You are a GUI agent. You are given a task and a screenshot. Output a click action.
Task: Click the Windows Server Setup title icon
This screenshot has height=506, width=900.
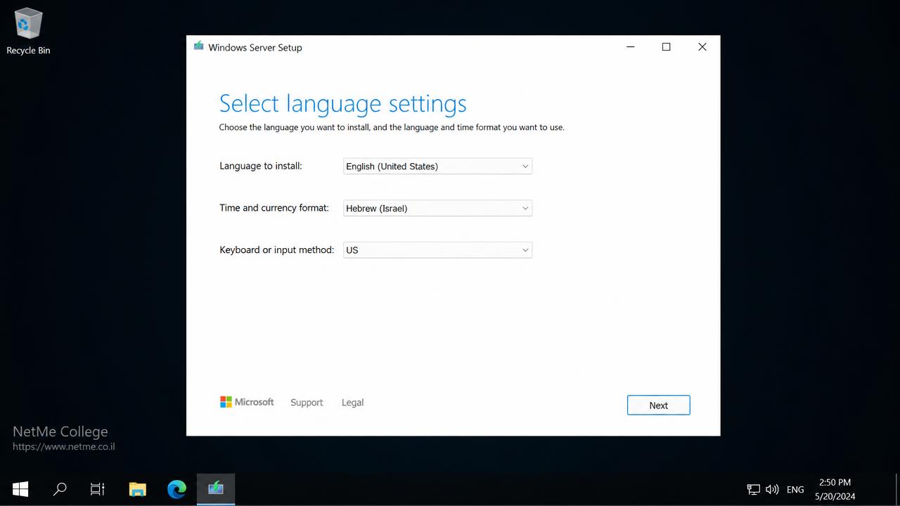click(199, 46)
